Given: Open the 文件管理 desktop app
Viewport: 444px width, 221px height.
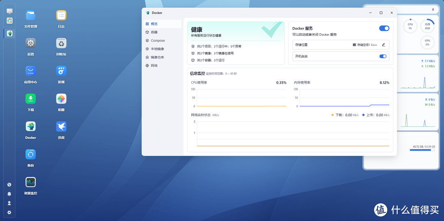Looking at the screenshot, I should click(30, 16).
